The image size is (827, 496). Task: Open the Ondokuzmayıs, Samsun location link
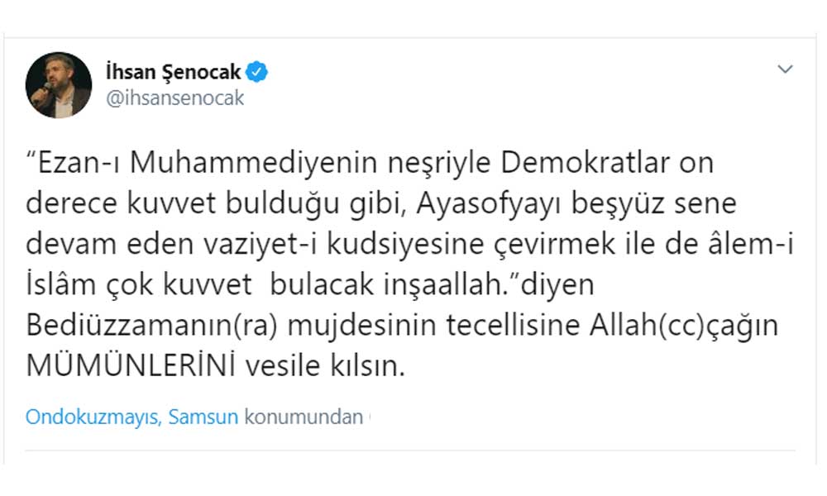132,417
